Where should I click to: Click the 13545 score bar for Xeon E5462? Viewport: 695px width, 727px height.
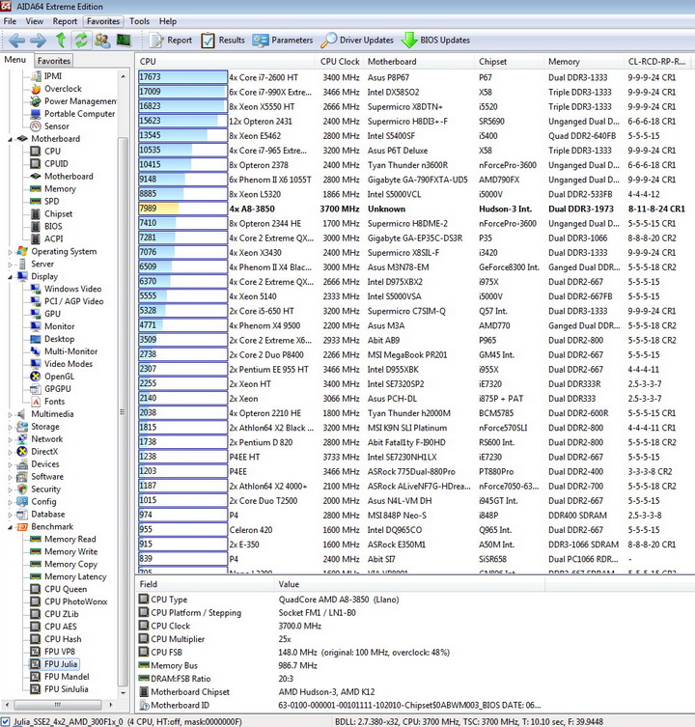(182, 135)
